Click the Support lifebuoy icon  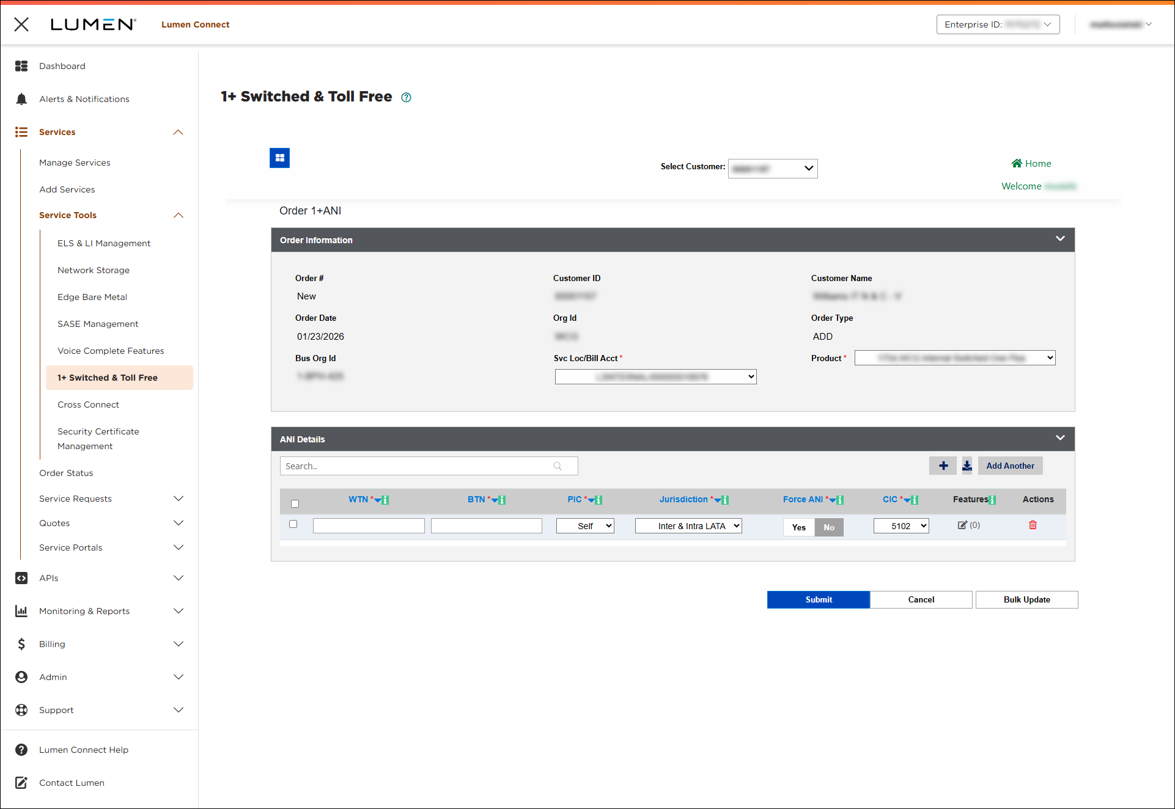pos(21,710)
